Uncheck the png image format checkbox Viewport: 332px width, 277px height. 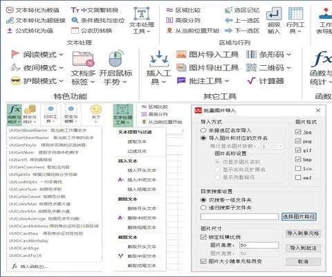[x=298, y=141]
